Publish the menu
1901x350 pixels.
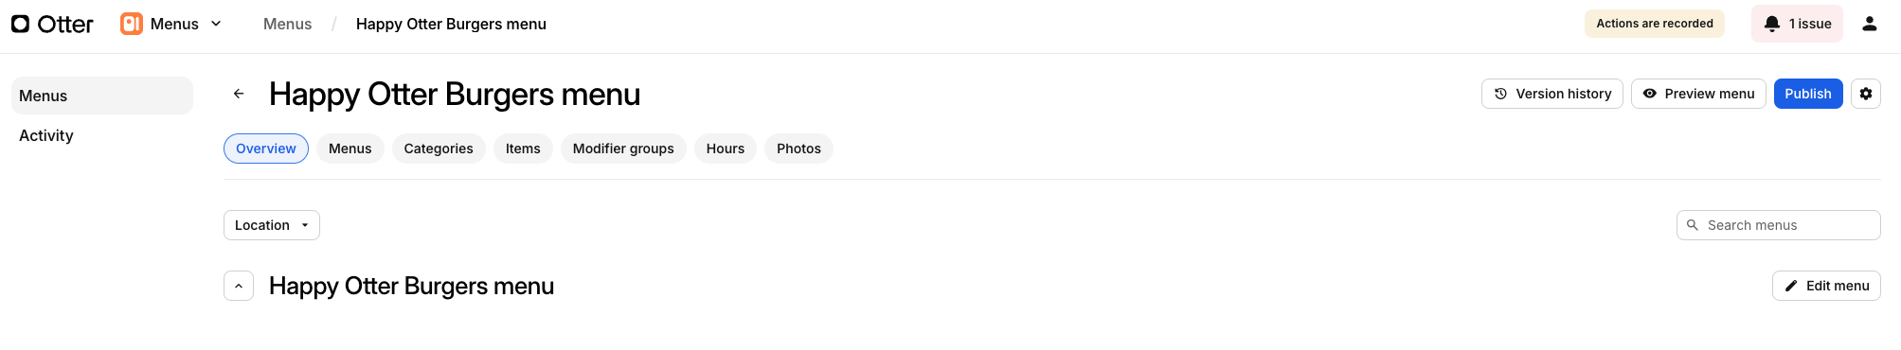coord(1808,94)
